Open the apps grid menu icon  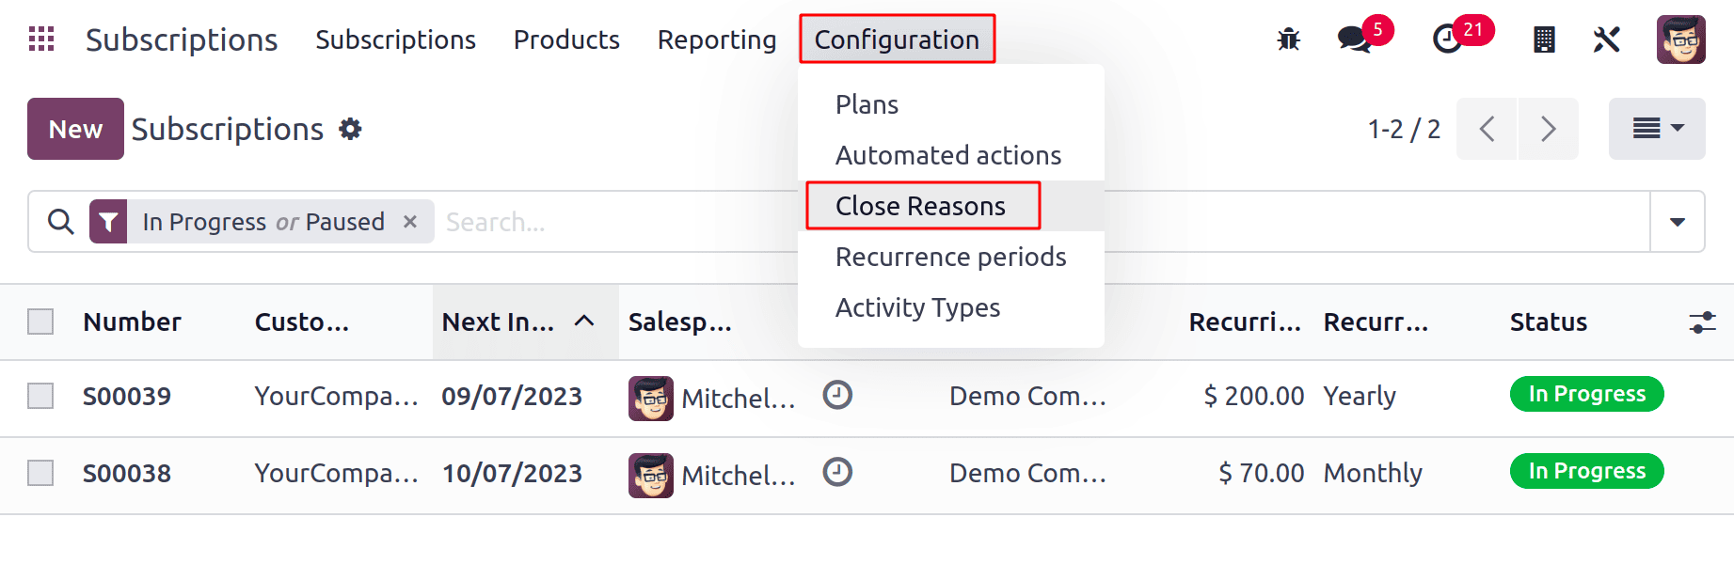(x=41, y=39)
